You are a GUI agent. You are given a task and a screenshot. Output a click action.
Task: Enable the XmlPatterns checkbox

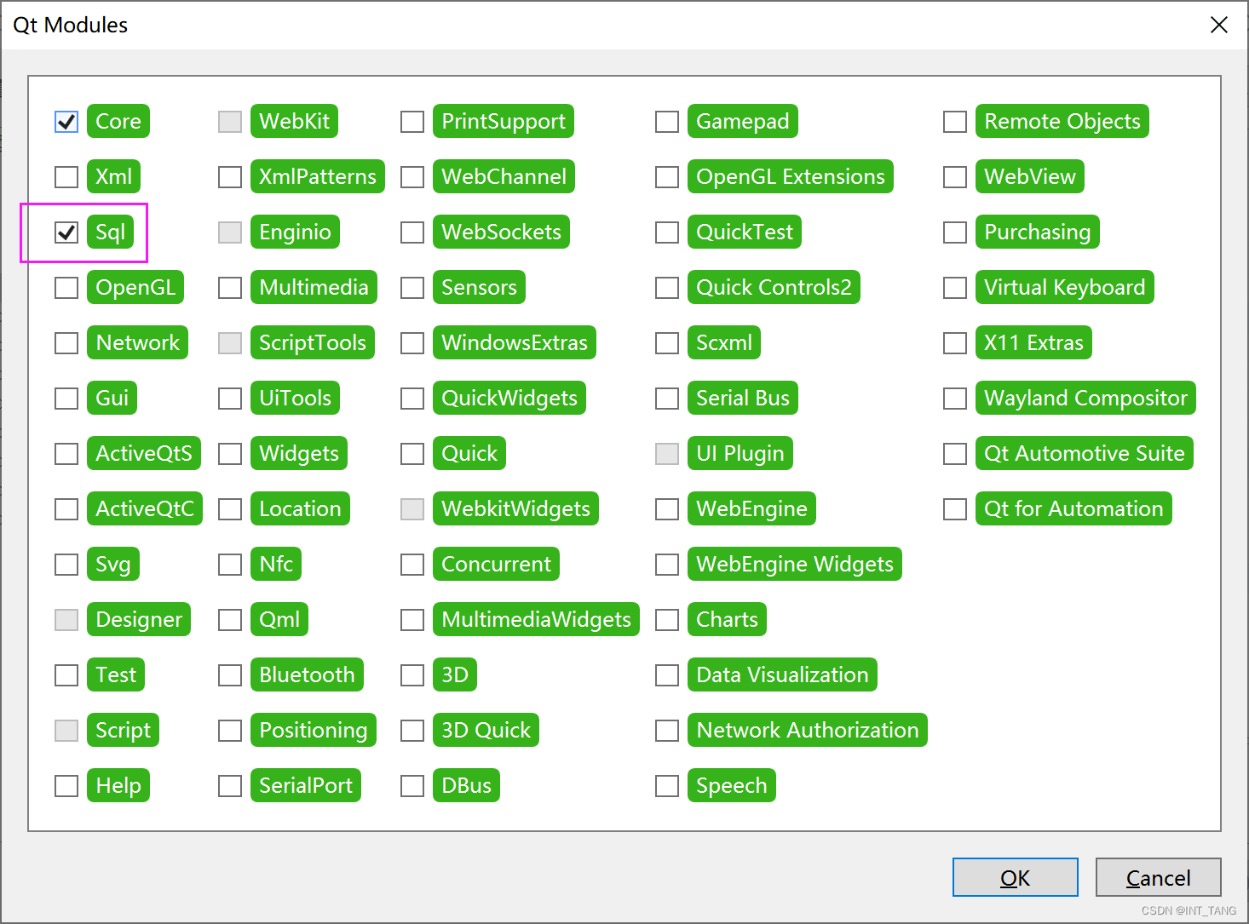[230, 177]
